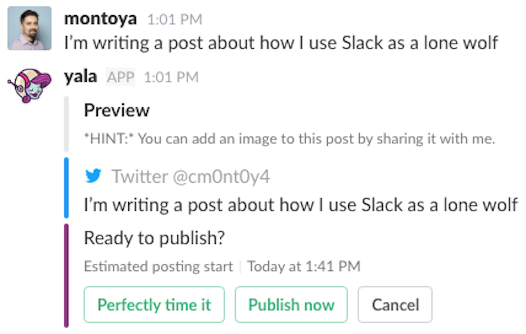This screenshot has height=334, width=526.
Task: Click the APP badge next to yala
Action: [120, 77]
